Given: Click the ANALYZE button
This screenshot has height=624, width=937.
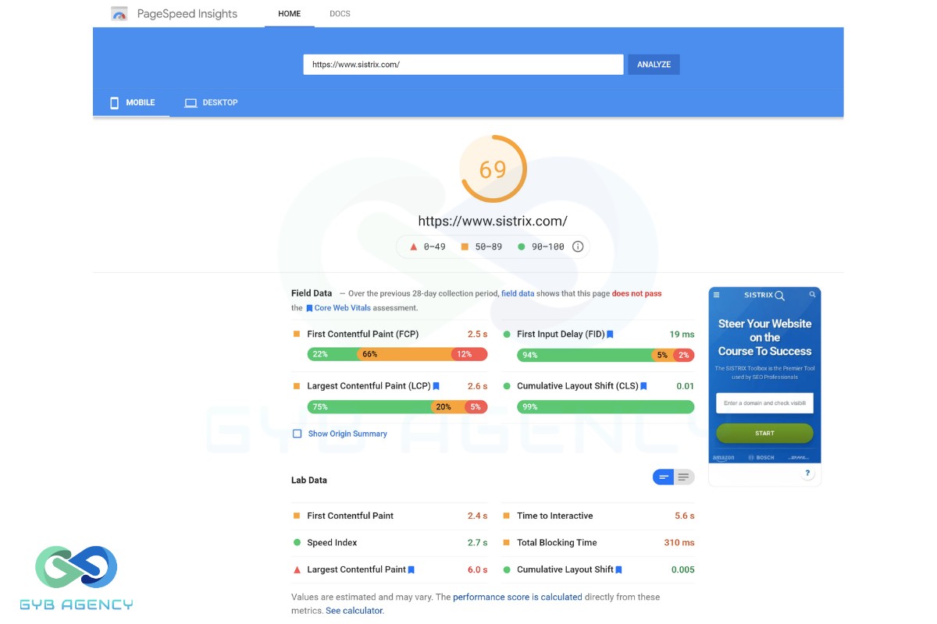Looking at the screenshot, I should click(x=654, y=65).
